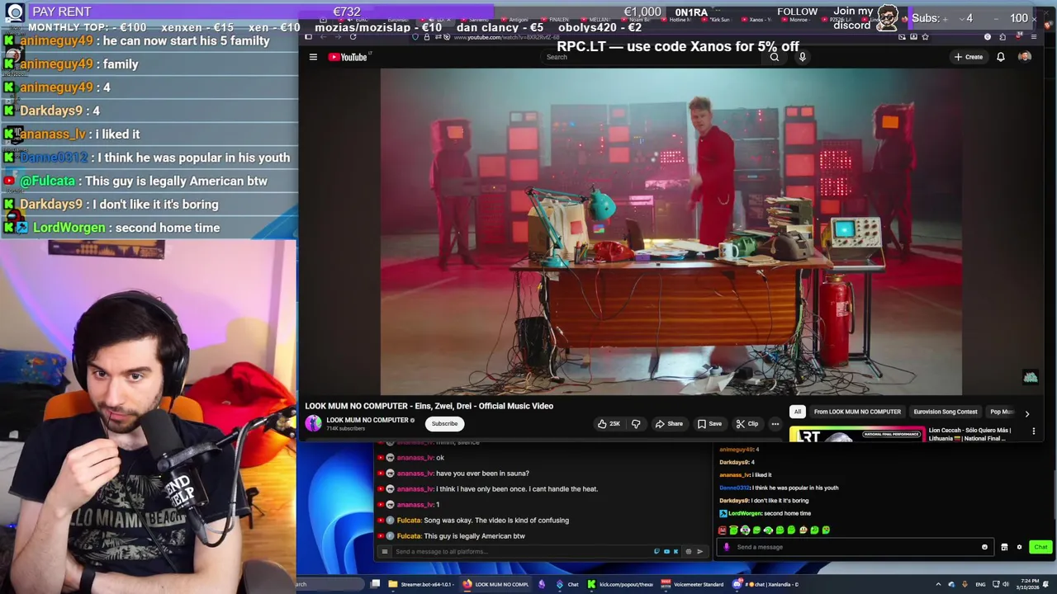Open Voicemeeter Standard from the taskbar

coord(694,584)
